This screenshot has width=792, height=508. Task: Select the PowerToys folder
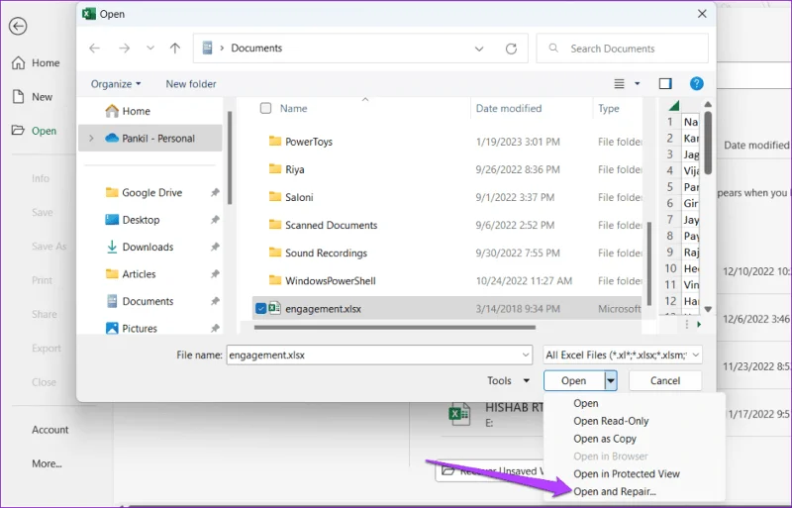tap(309, 142)
